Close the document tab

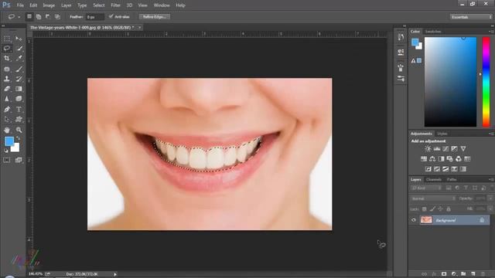pos(140,28)
